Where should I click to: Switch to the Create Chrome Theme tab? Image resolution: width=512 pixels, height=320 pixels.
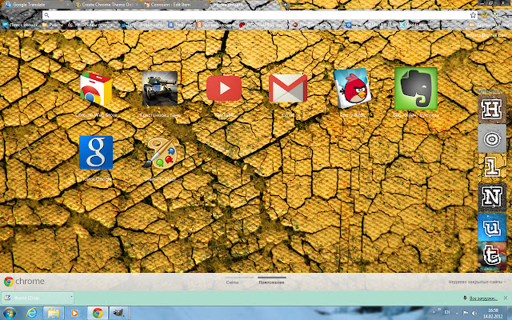pyautogui.click(x=107, y=5)
